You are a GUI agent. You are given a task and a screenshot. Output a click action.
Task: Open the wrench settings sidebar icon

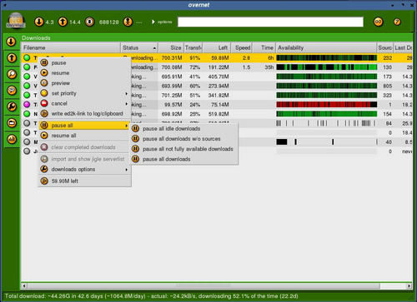pyautogui.click(x=12, y=106)
